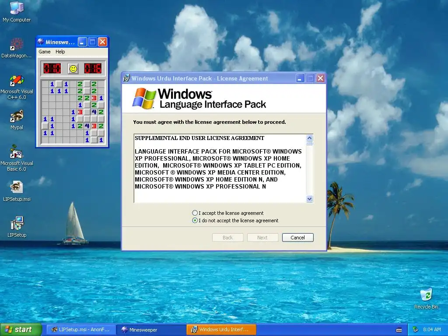Close the Minesweeper window
Viewport: 448px width, 336px height.
pos(102,42)
